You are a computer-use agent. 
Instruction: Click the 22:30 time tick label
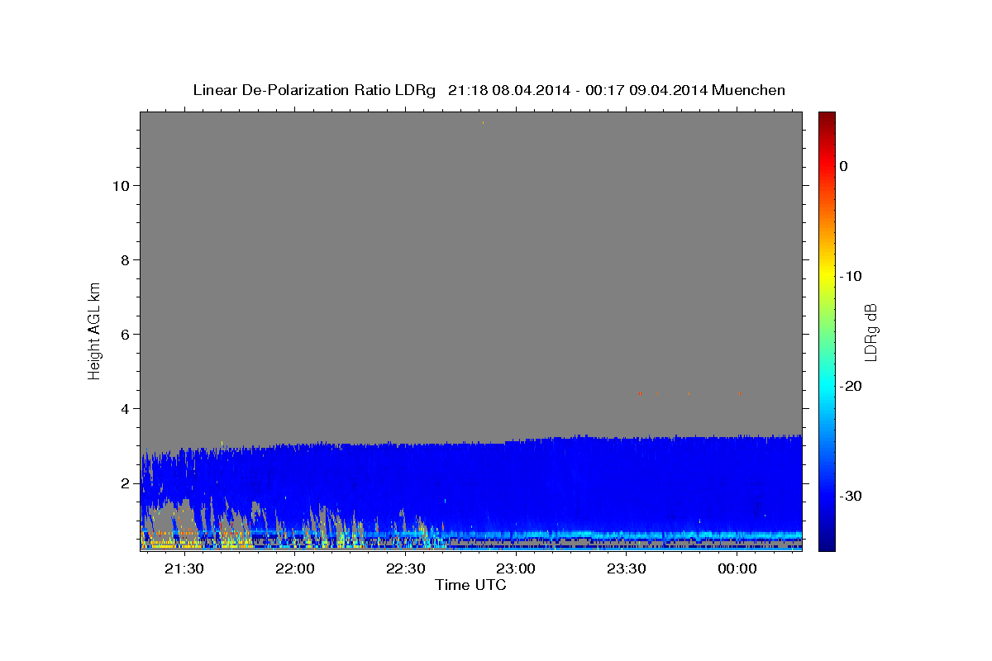tap(406, 568)
